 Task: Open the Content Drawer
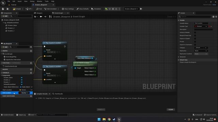pyautogui.click(x=7, y=115)
